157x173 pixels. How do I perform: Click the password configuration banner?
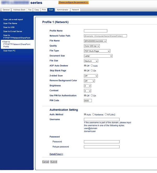[x=73, y=2]
